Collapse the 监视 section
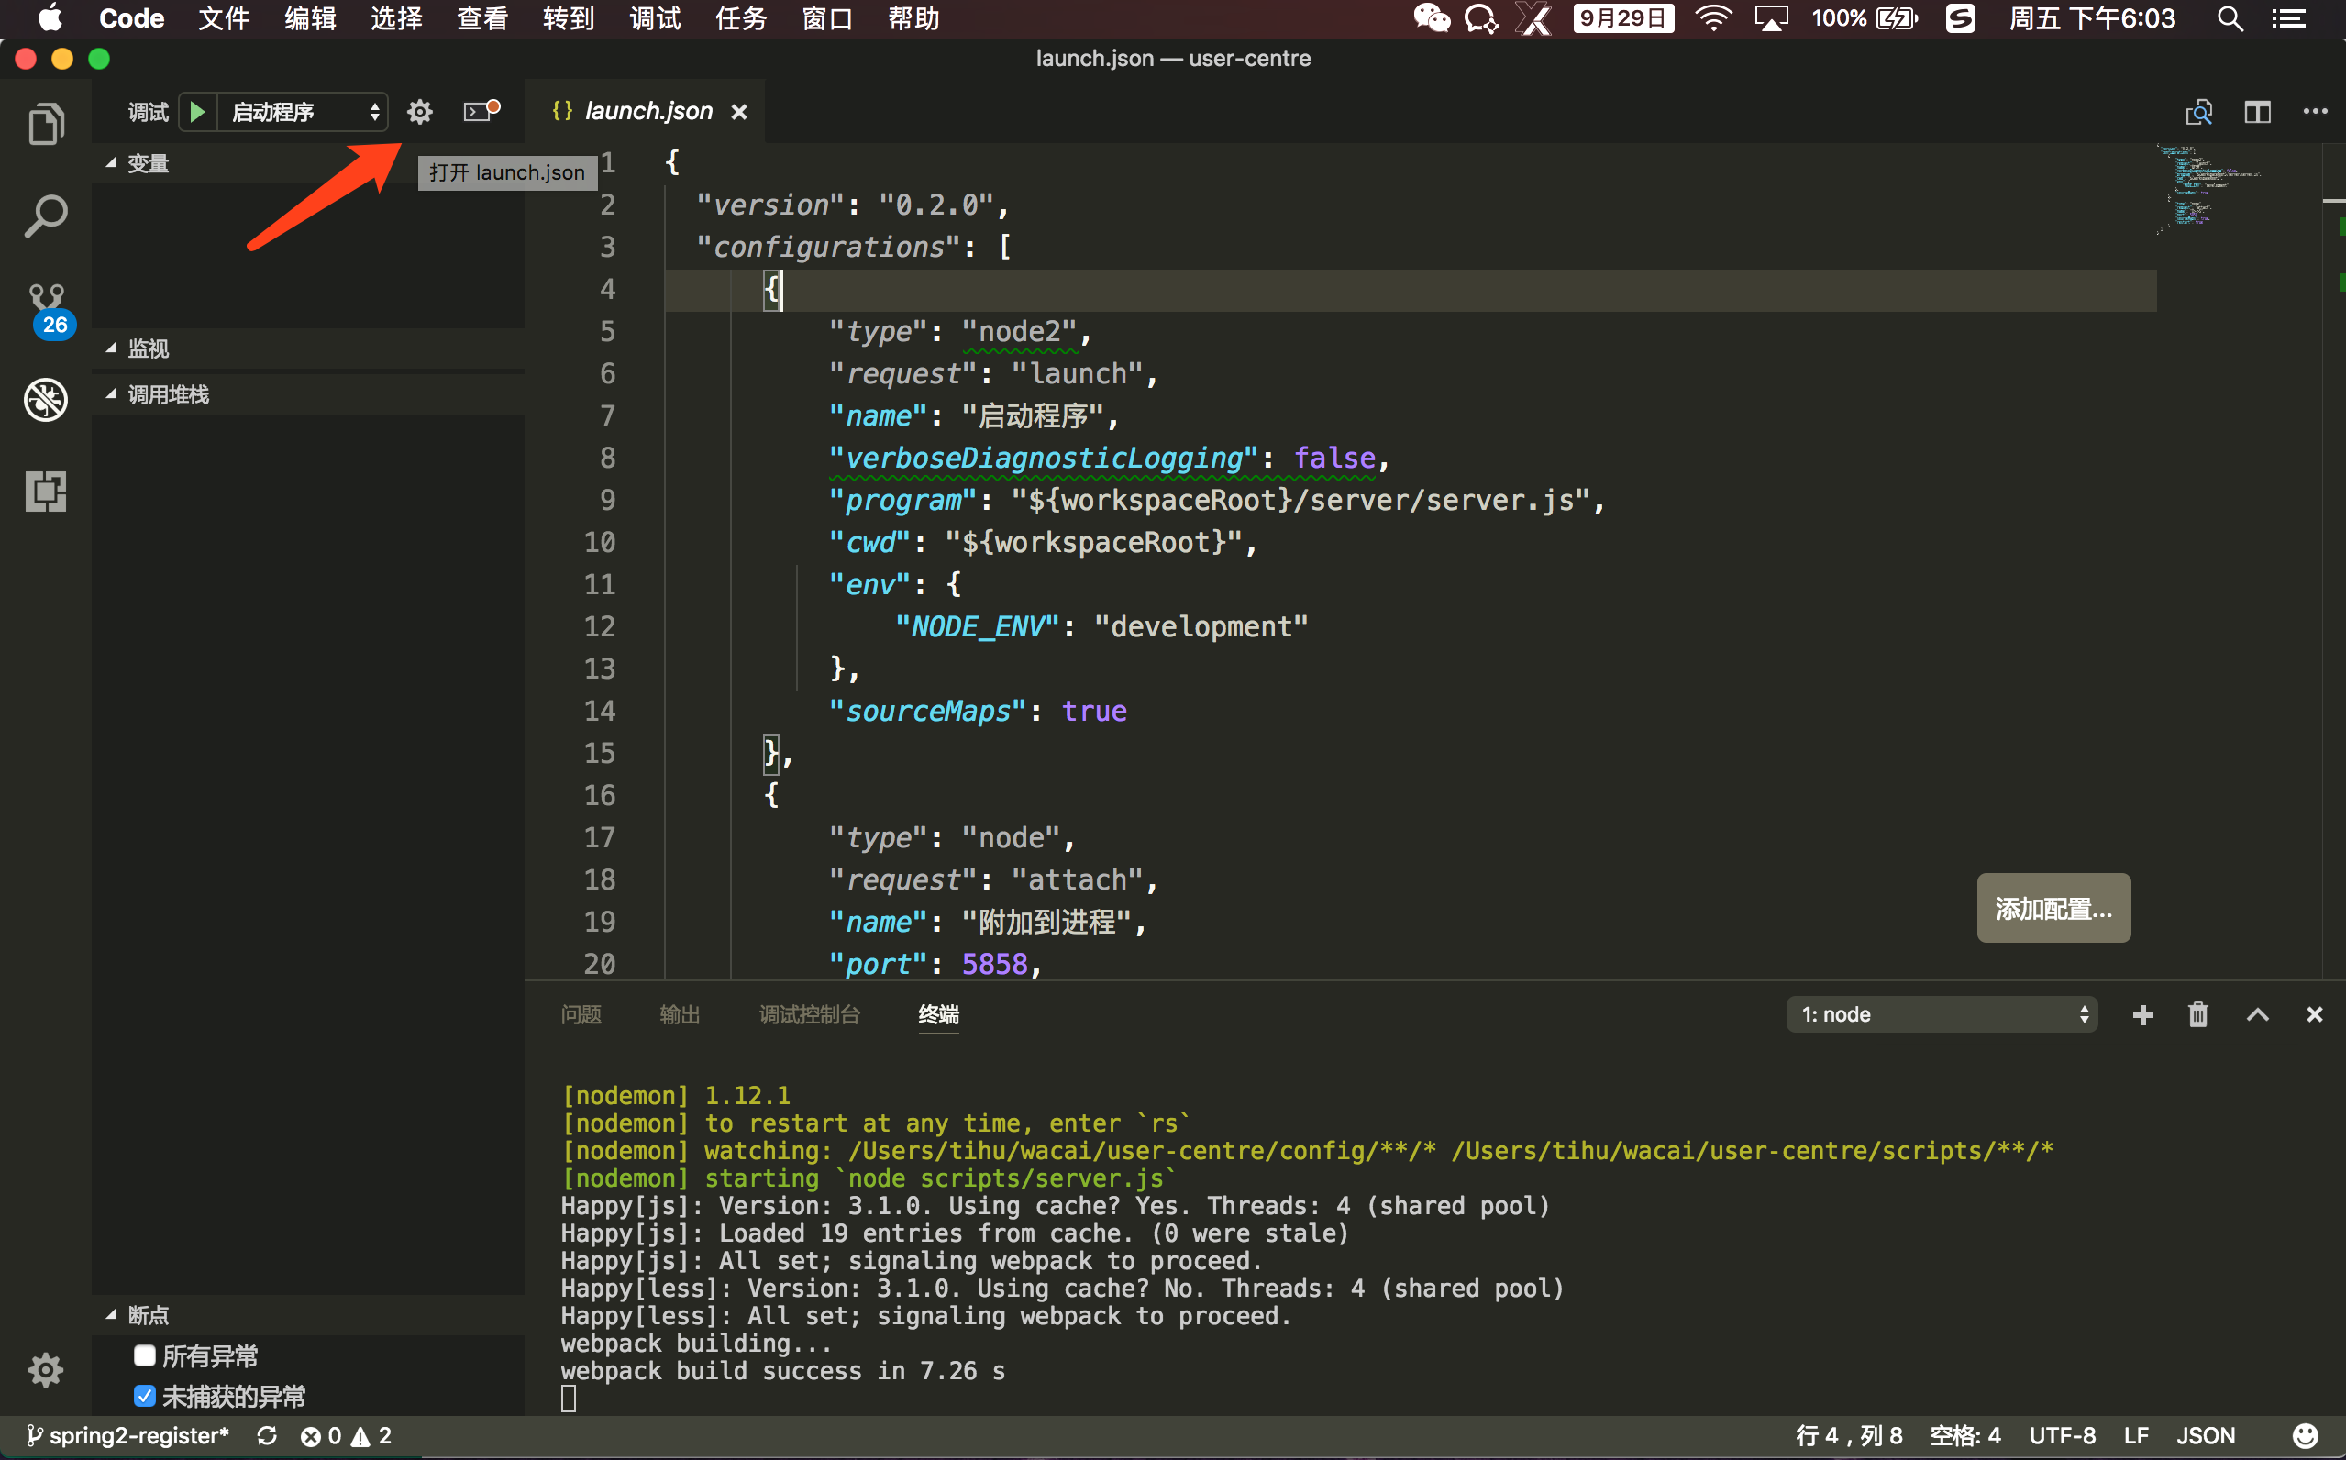The width and height of the screenshot is (2346, 1460). (308, 348)
